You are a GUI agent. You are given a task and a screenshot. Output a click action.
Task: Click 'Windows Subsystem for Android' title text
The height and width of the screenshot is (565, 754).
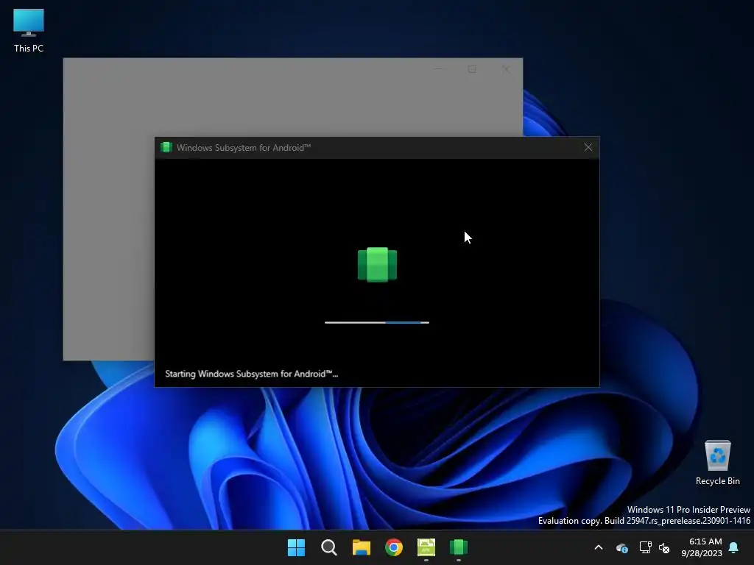pyautogui.click(x=243, y=147)
